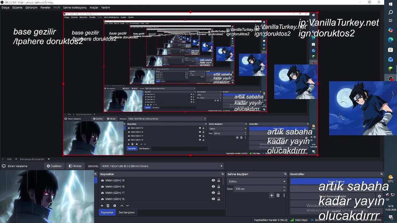Click the 5462 kbps bitrate status entry
This screenshot has width=397, height=223.
point(299,220)
